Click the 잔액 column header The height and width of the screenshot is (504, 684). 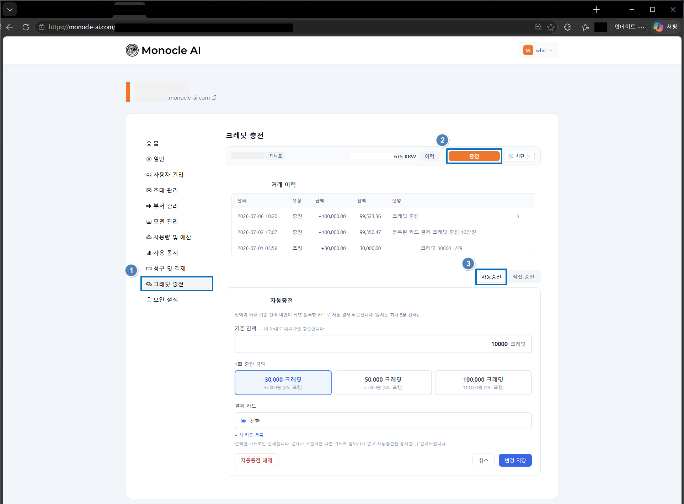362,201
